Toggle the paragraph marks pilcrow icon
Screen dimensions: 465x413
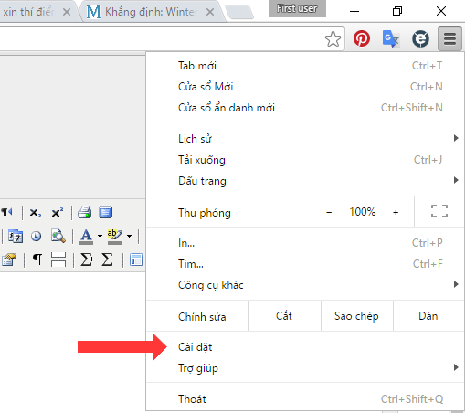pos(37,259)
